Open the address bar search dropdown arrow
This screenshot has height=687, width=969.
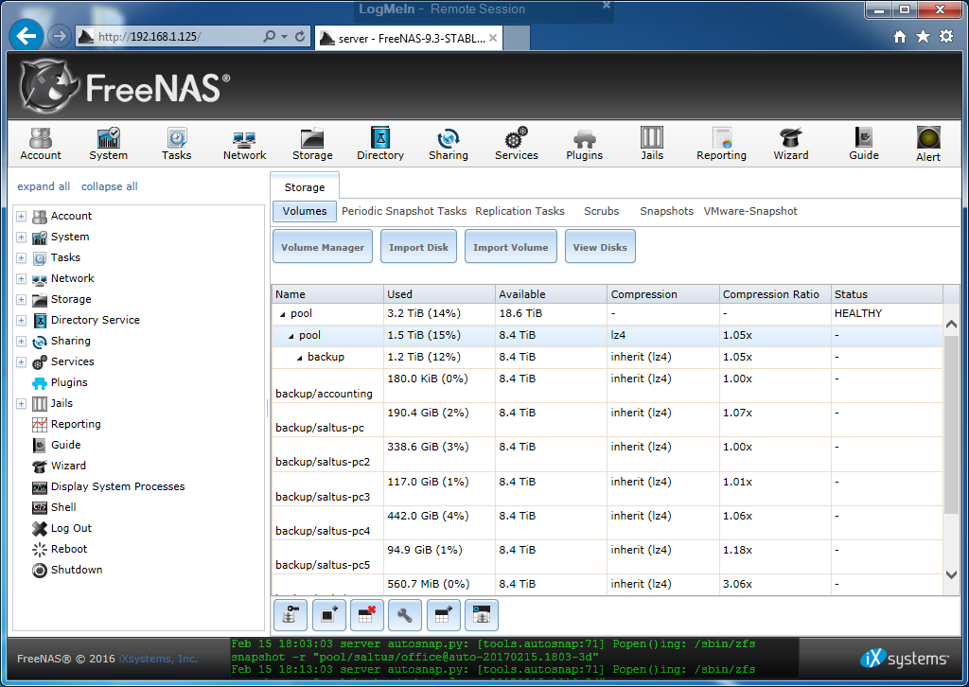(x=284, y=37)
